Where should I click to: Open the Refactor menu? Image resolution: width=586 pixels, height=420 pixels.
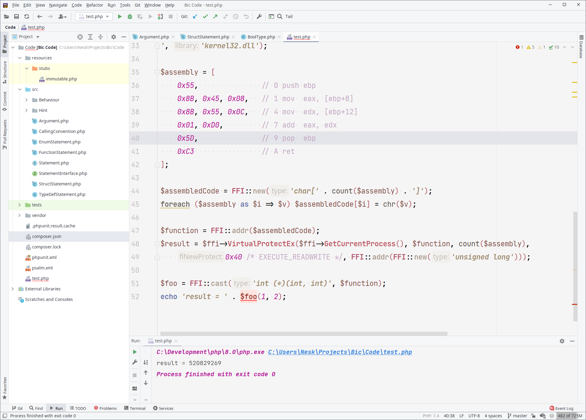coord(94,5)
